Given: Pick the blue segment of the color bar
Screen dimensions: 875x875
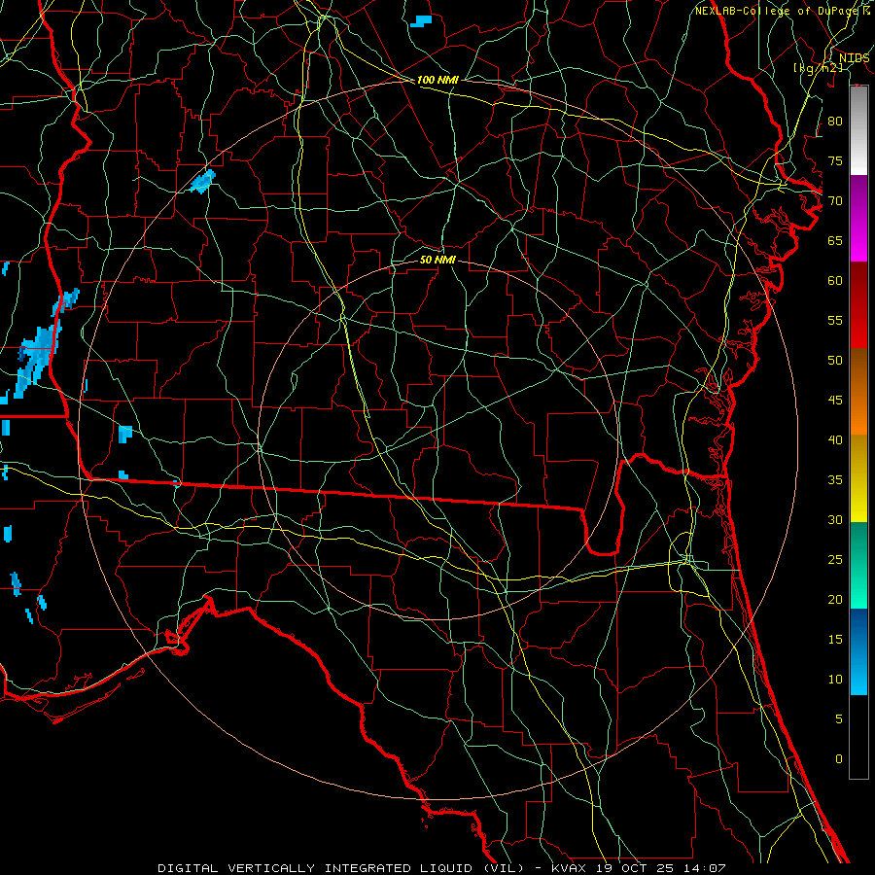Looking at the screenshot, I should (858, 651).
